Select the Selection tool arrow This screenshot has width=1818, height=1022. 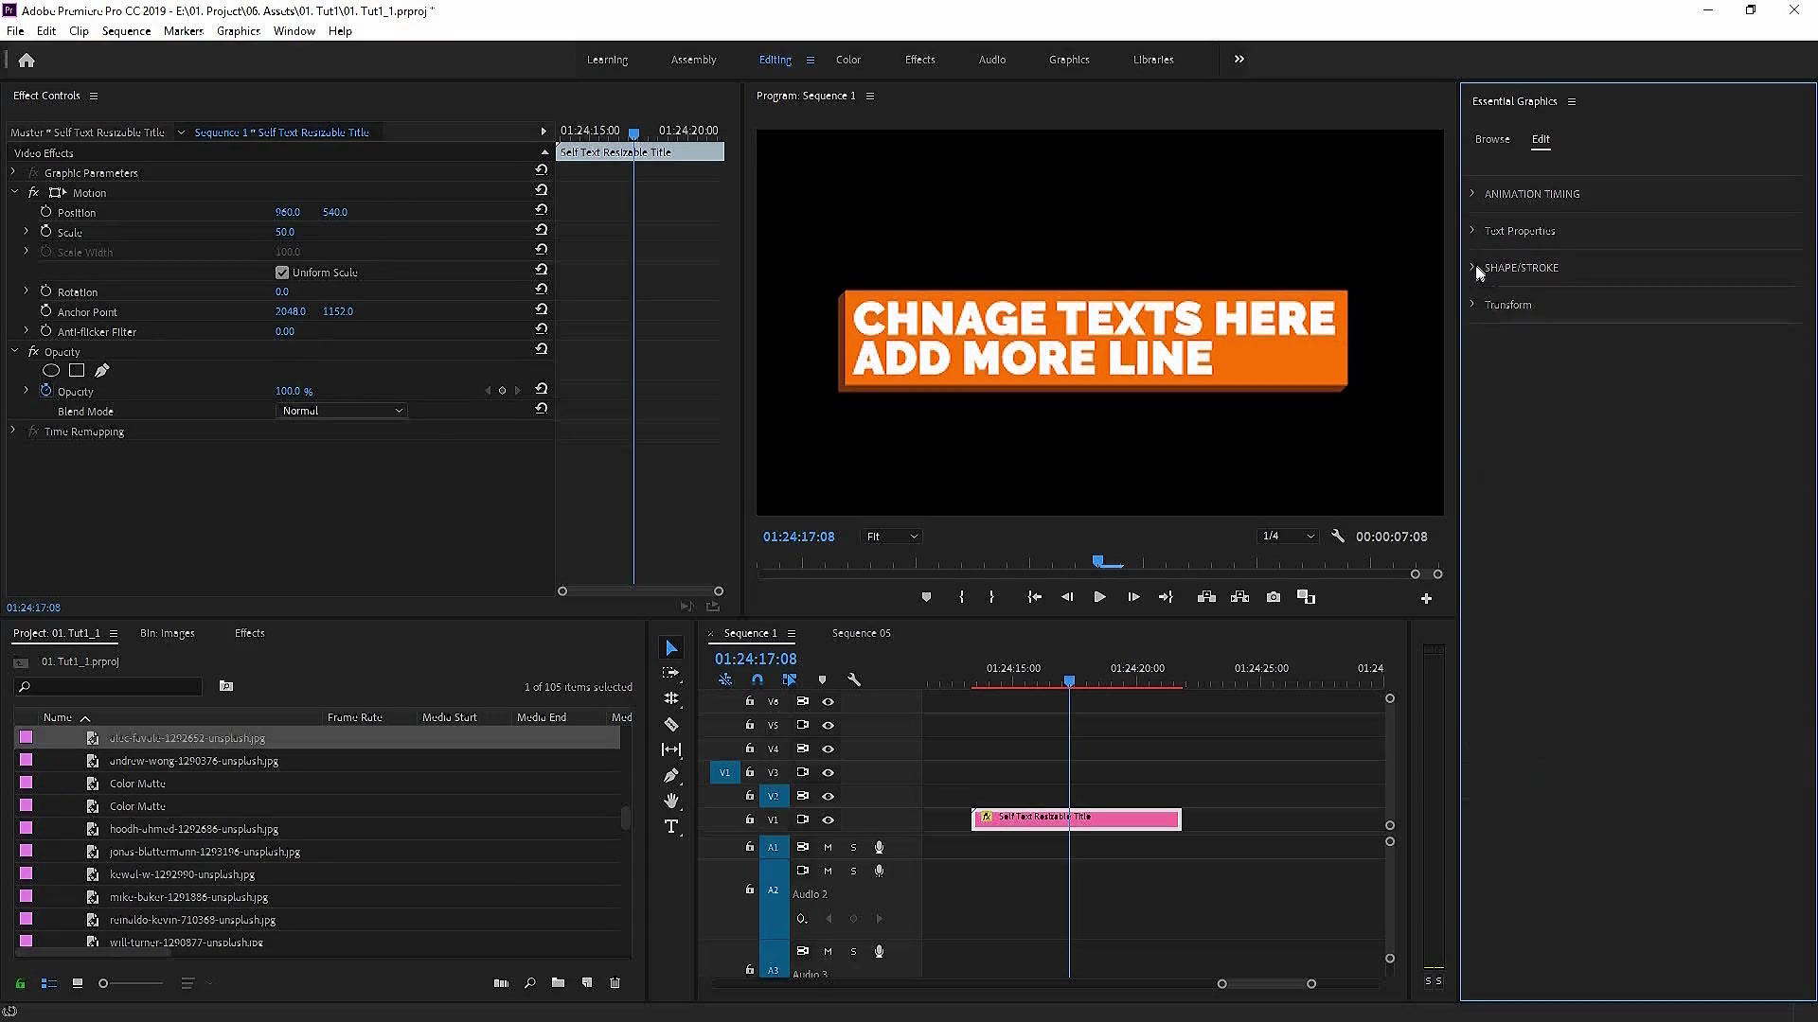pyautogui.click(x=671, y=648)
